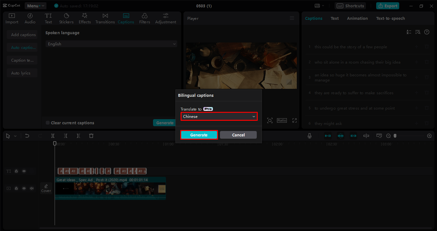Open the Filters tab

pyautogui.click(x=144, y=18)
